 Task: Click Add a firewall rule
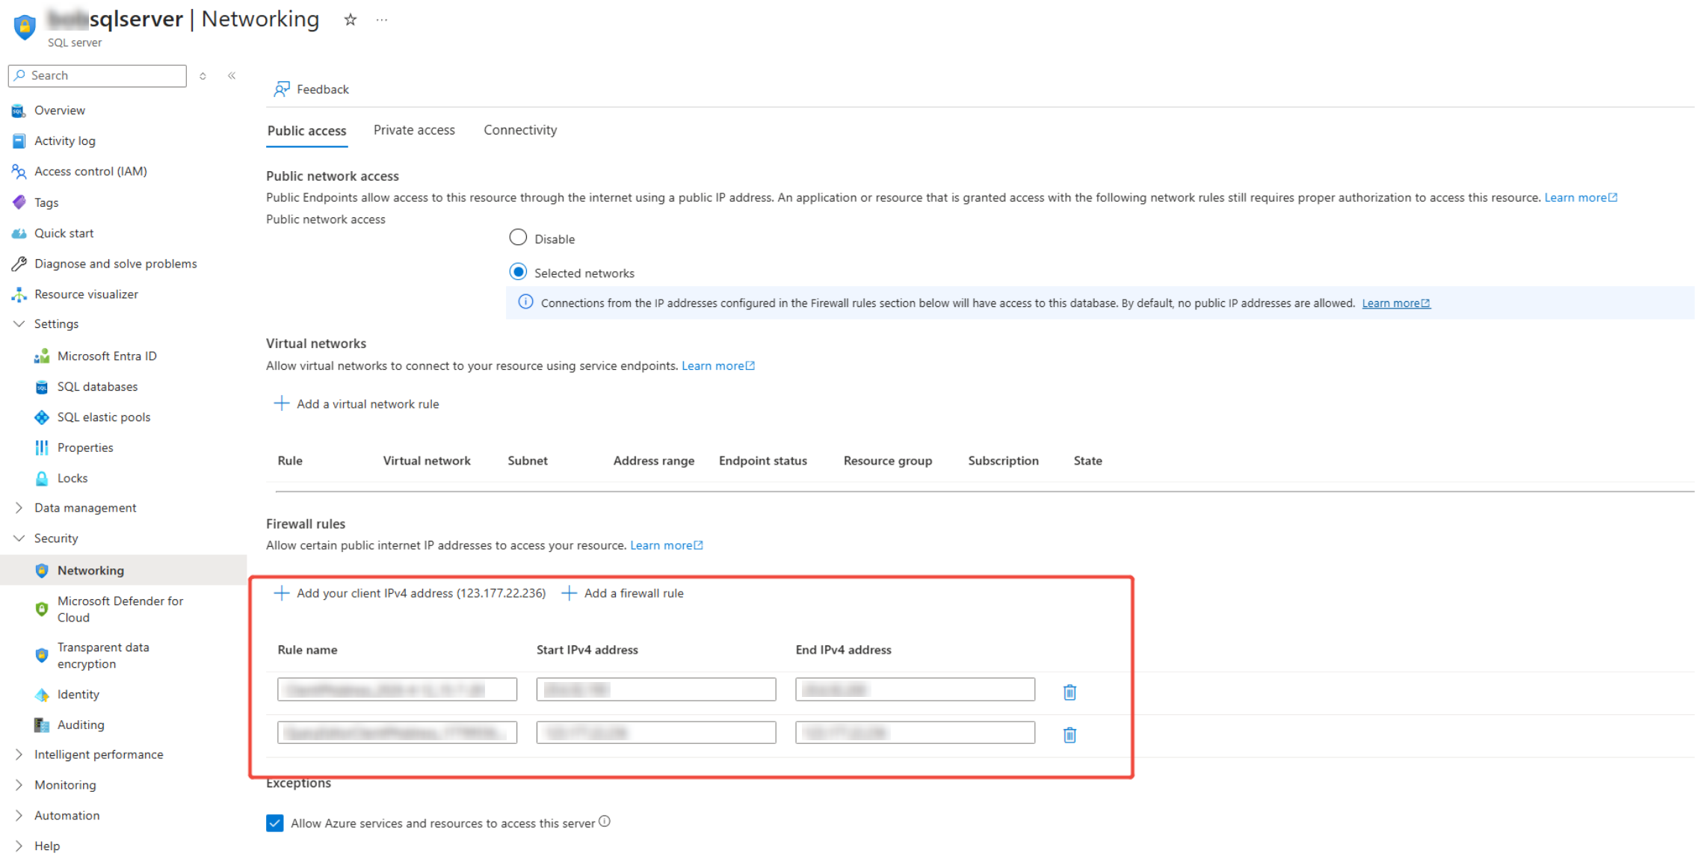click(623, 593)
